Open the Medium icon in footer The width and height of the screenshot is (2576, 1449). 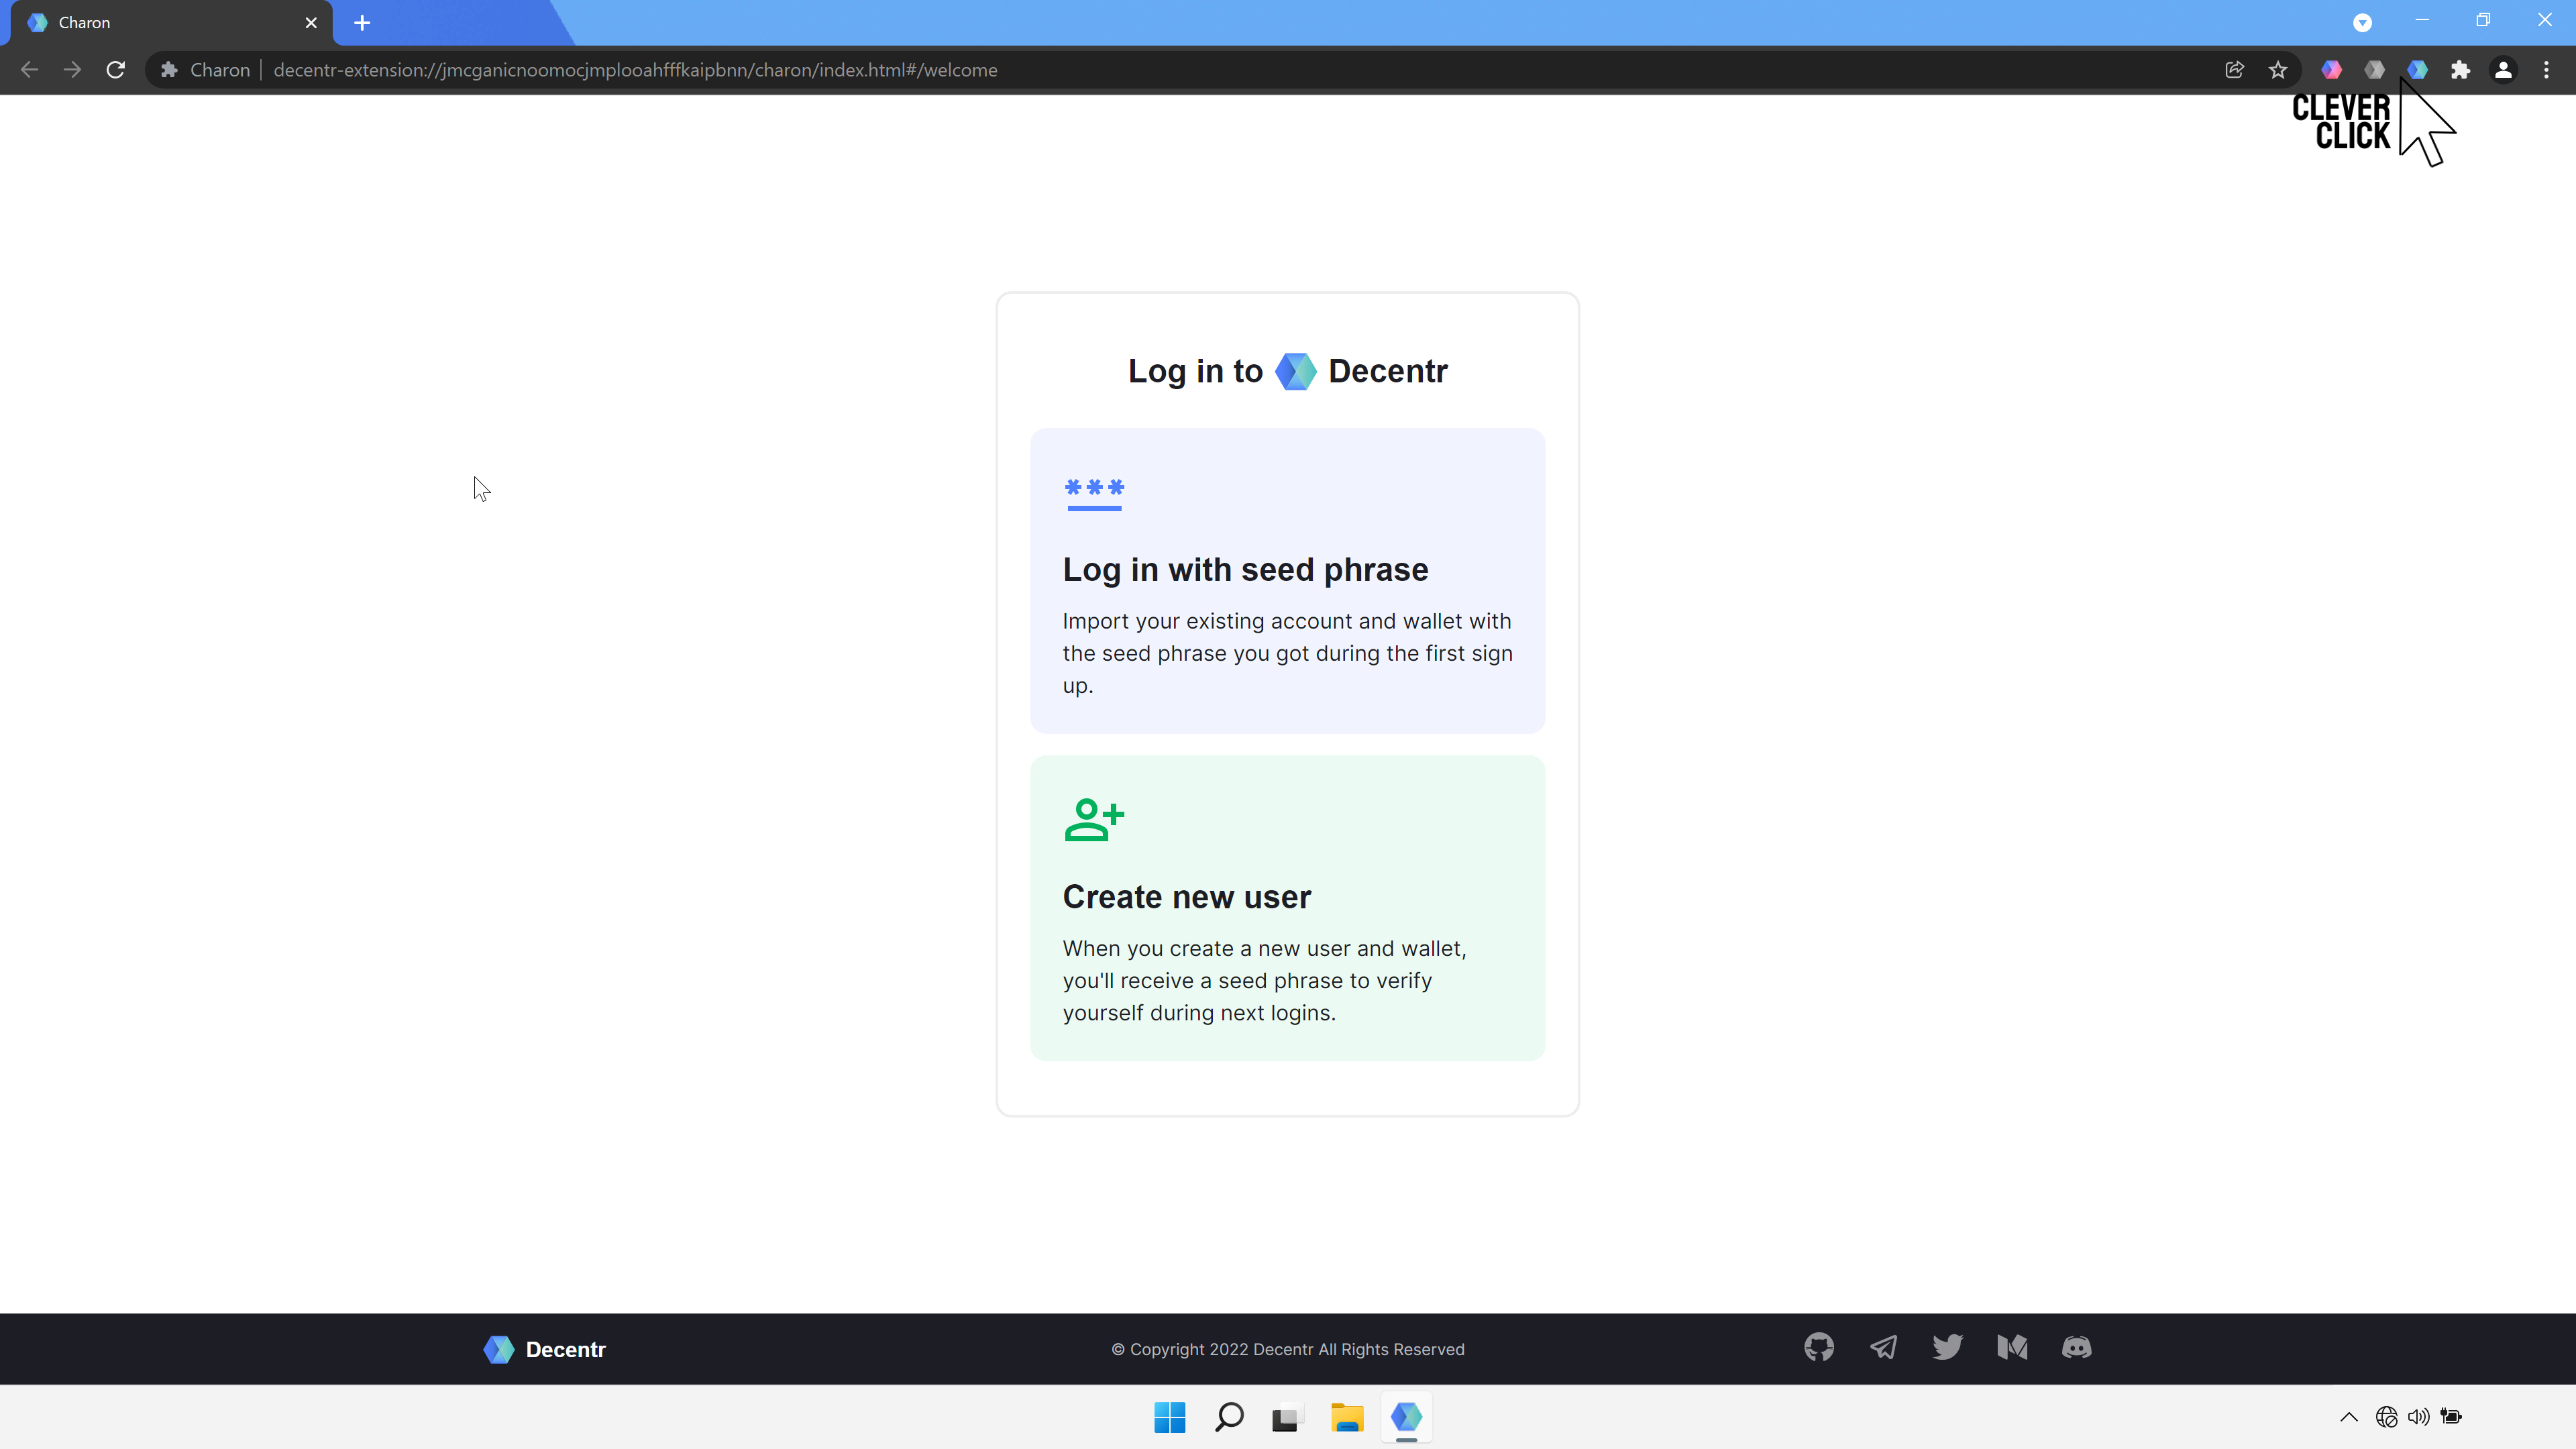tap(2012, 1347)
